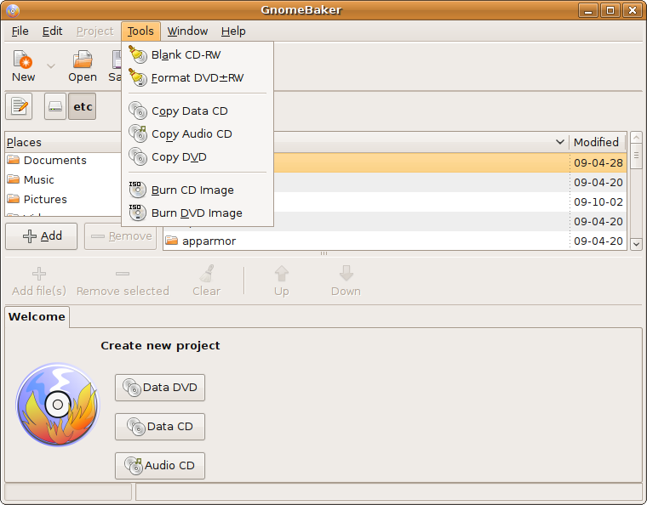Click file list scrollbar up arrow
Screen dimensions: 647x505
(x=636, y=137)
